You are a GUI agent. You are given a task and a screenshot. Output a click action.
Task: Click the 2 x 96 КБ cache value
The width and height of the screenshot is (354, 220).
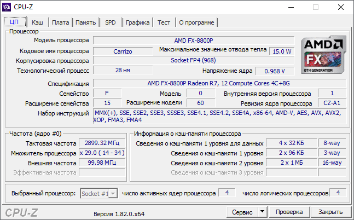pyautogui.click(x=292, y=153)
